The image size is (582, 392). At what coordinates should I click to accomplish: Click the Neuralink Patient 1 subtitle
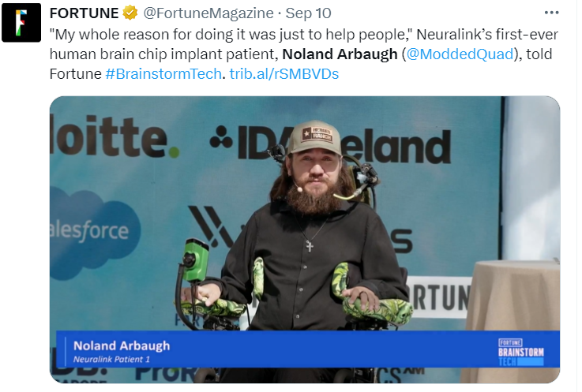click(111, 360)
